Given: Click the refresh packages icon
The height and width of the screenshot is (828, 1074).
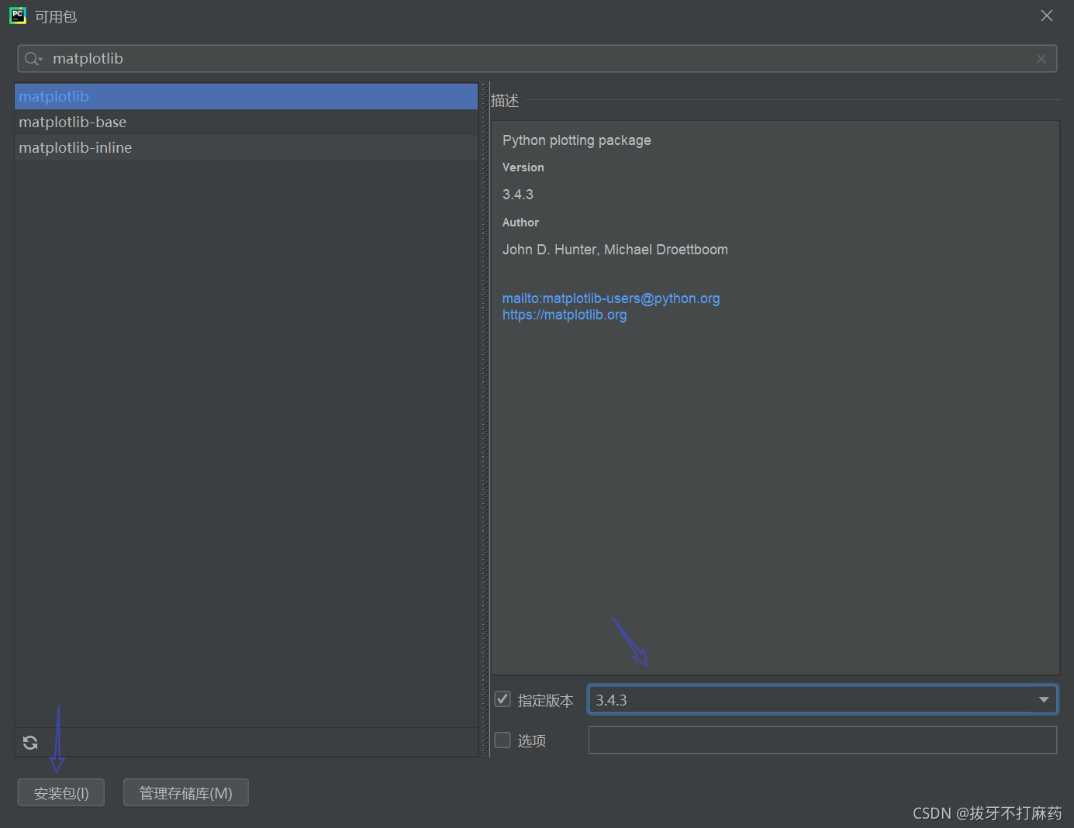Looking at the screenshot, I should tap(29, 742).
